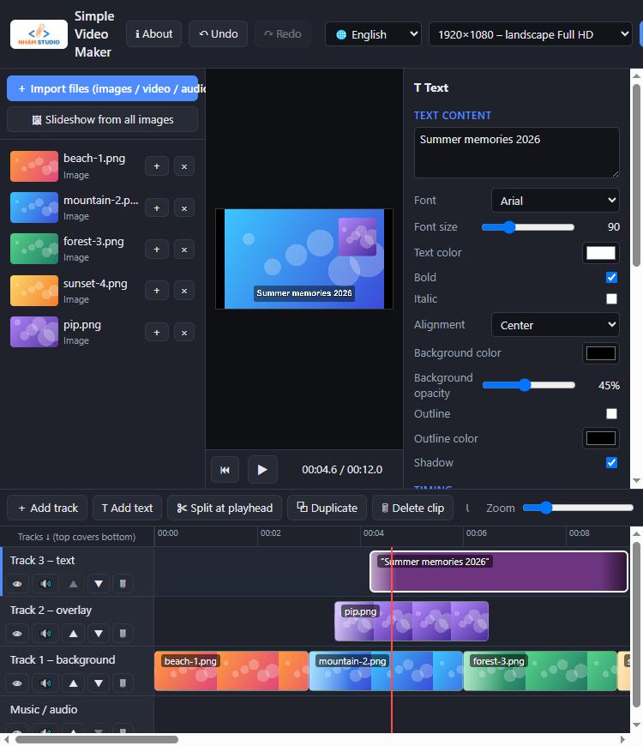Open the Outline color swatch
This screenshot has width=643, height=746.
[x=601, y=438]
